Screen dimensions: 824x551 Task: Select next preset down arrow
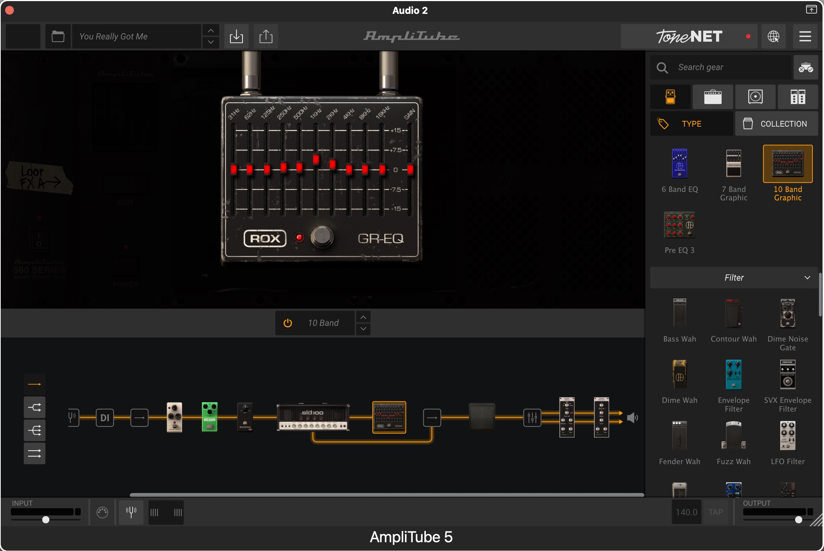point(211,42)
